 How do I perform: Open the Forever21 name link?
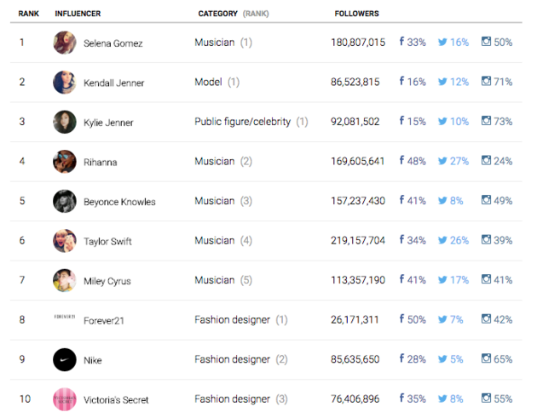coord(104,321)
